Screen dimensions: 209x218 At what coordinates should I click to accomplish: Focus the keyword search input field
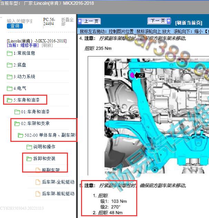point(20,21)
